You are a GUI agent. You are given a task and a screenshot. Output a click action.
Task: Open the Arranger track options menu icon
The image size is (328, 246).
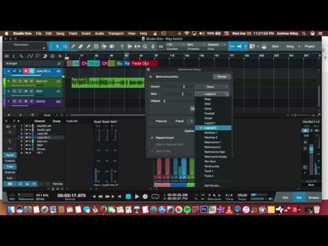point(59,64)
